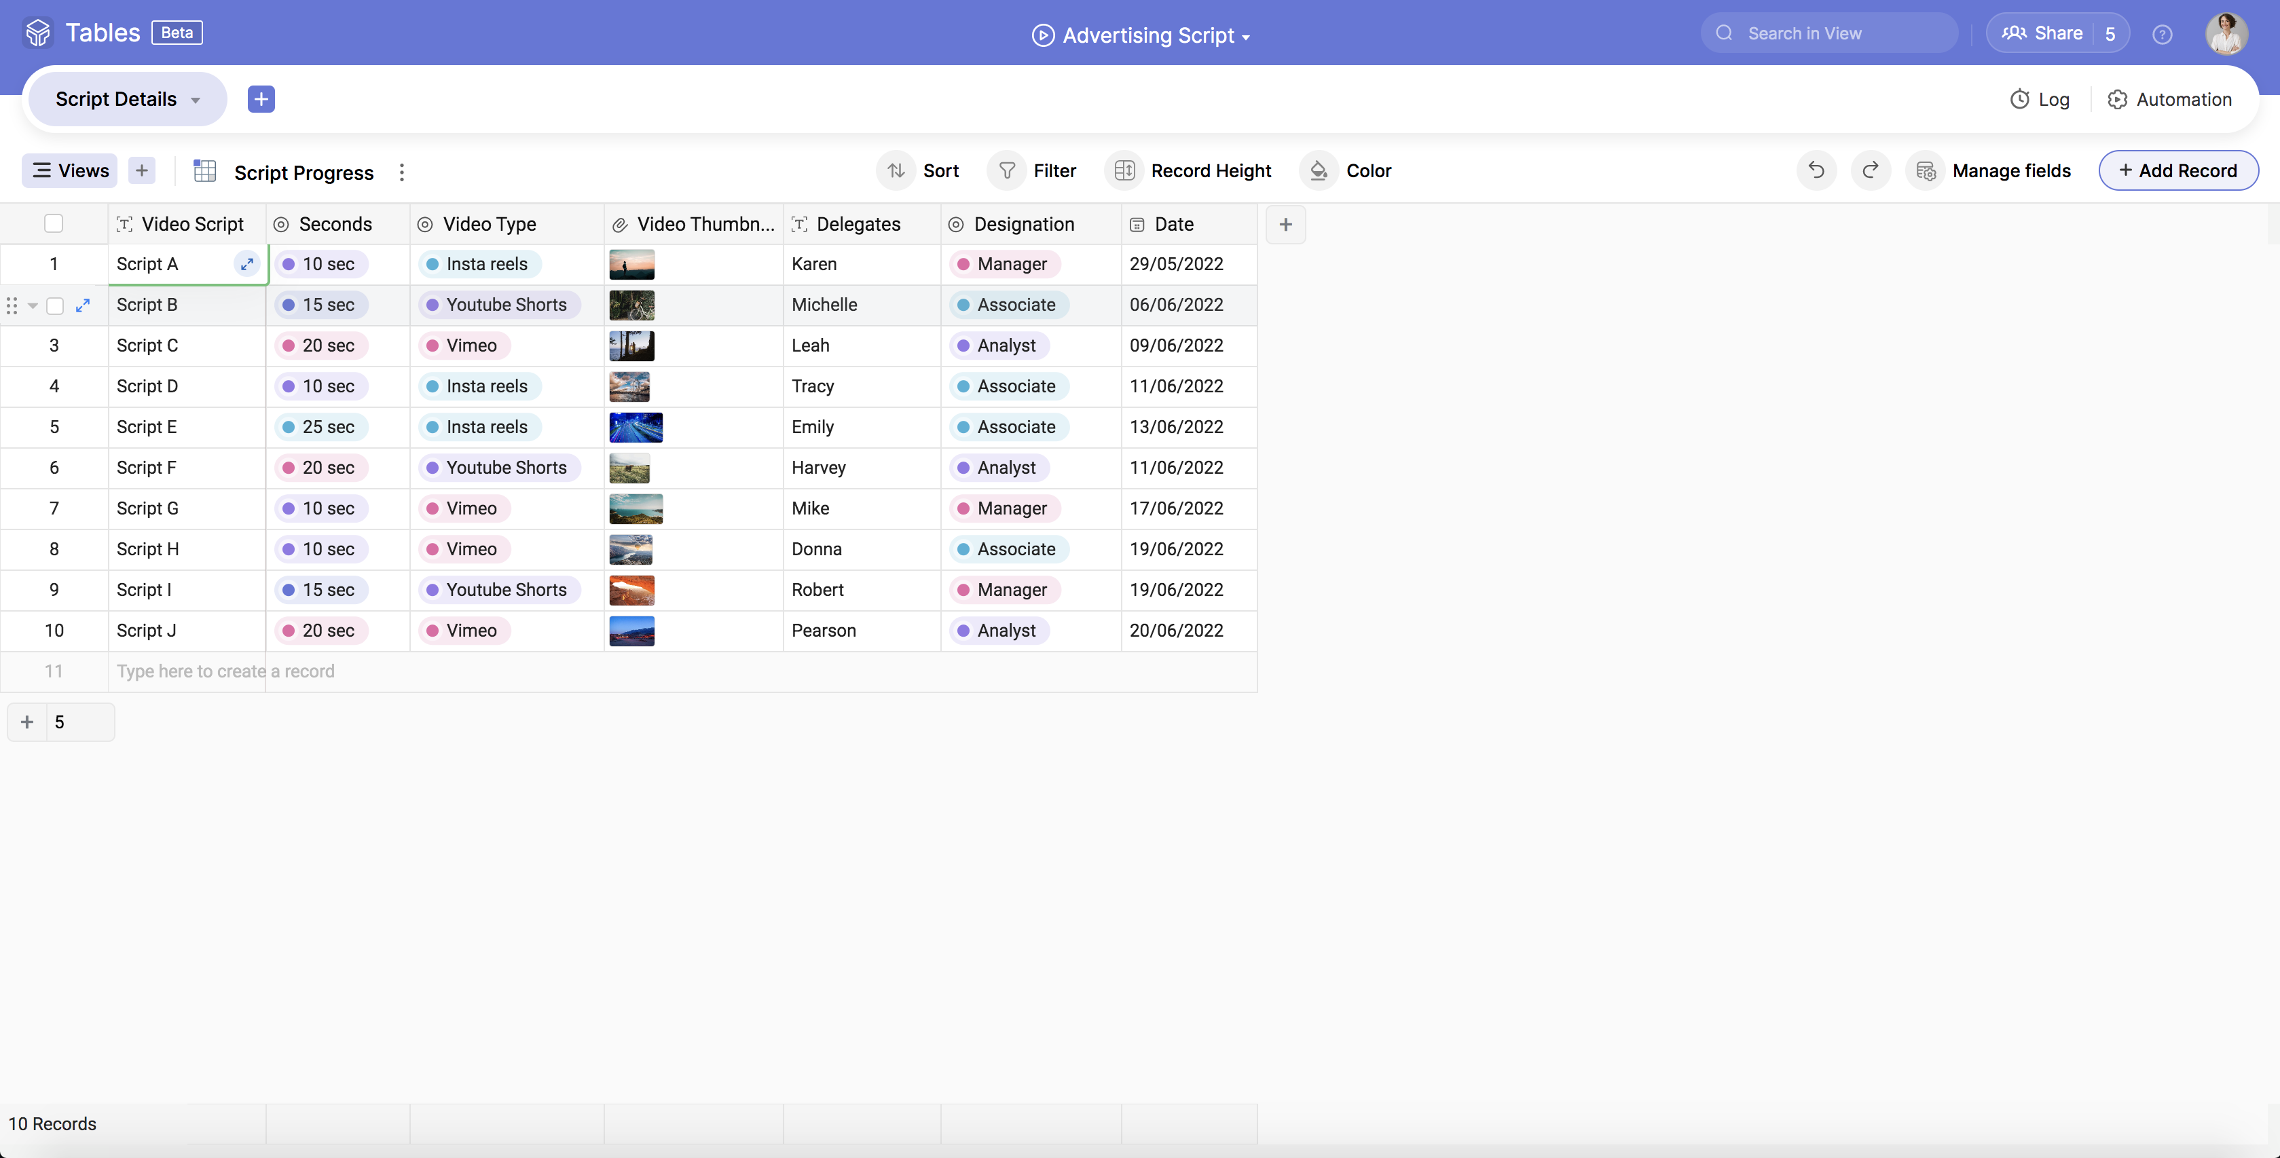The width and height of the screenshot is (2280, 1158).
Task: Add a new table with blue plus
Action: pos(261,99)
